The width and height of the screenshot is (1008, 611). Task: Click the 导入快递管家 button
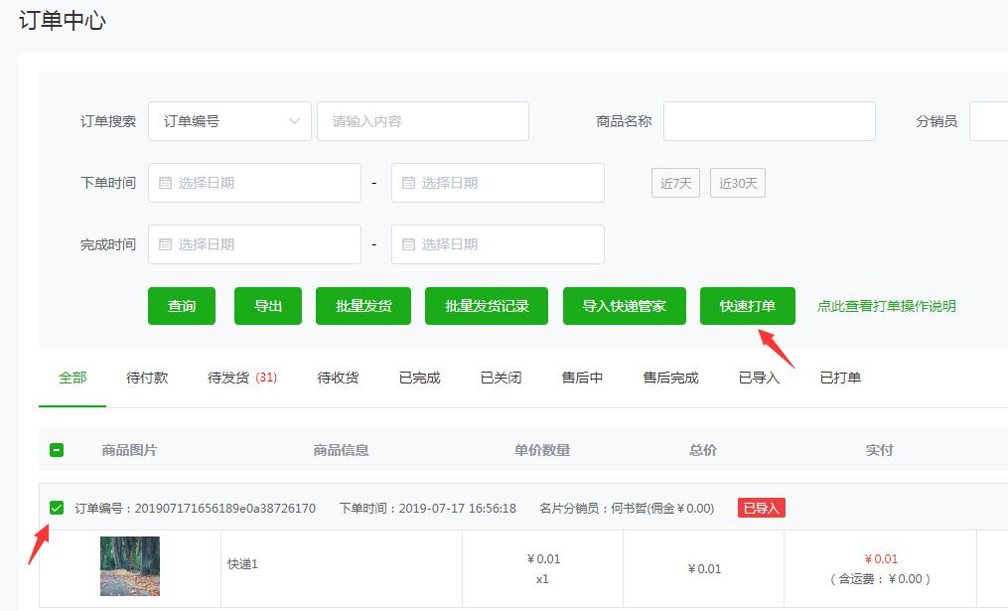point(624,306)
